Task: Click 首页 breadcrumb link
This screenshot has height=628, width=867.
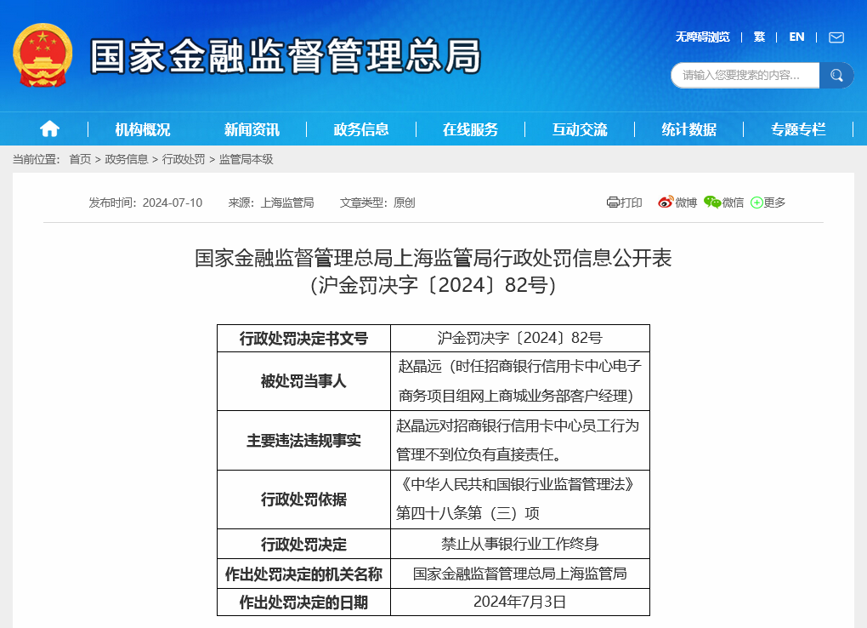Action: pos(80,159)
